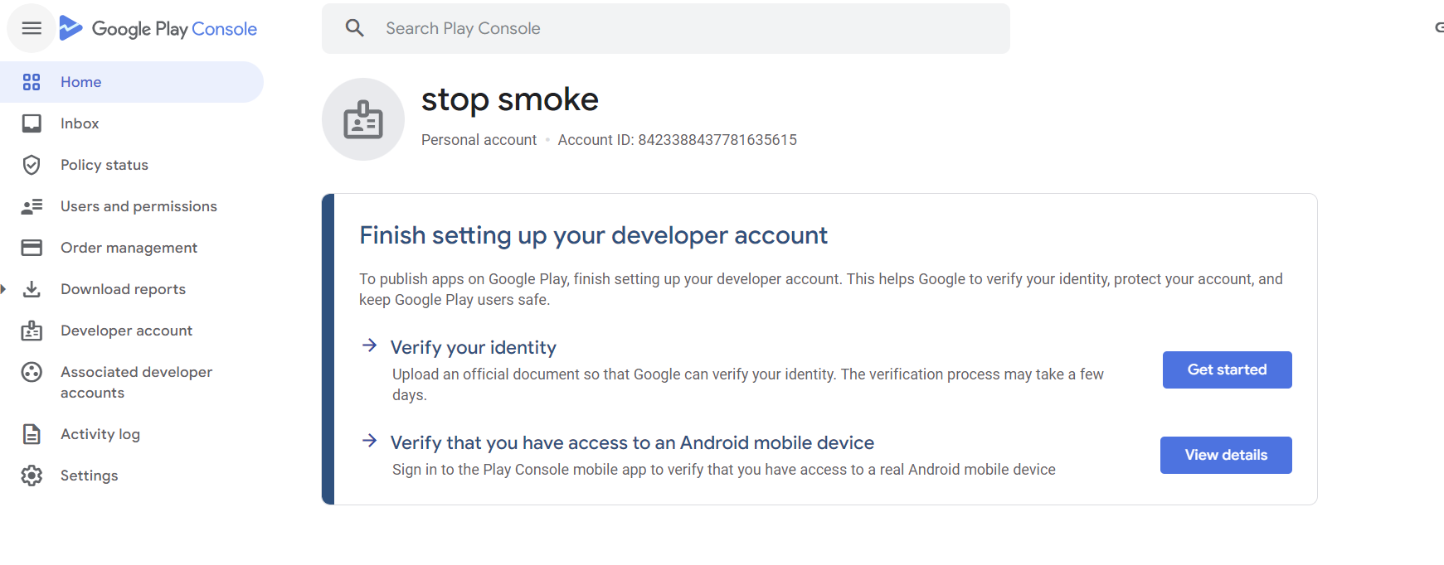Click the Developer account badge icon
Screen dimensions: 1444x565
tap(32, 331)
